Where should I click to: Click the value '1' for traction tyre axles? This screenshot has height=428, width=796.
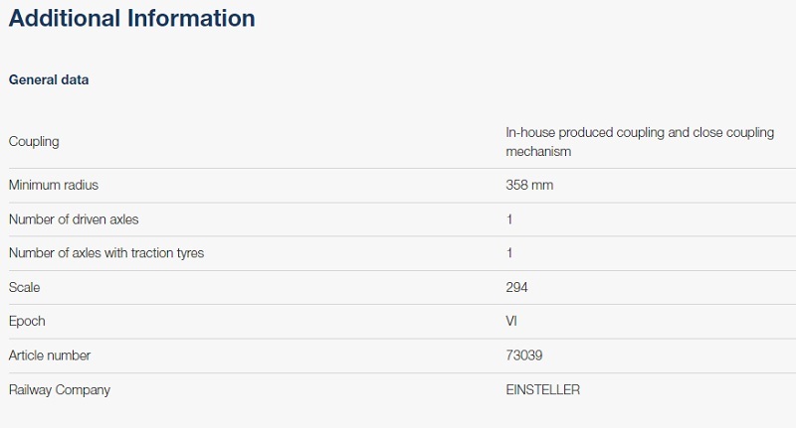(509, 253)
